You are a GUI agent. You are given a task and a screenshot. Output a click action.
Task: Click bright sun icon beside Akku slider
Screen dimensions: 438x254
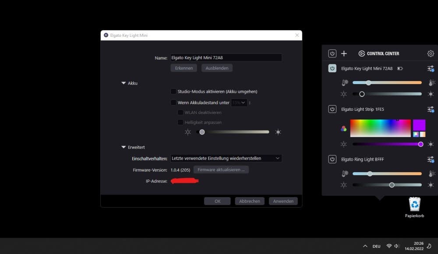coord(278,132)
